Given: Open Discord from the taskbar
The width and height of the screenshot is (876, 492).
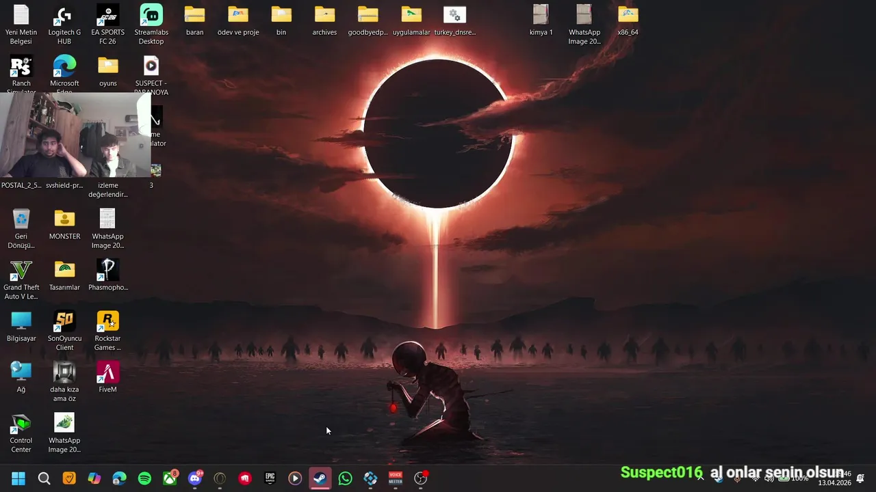Looking at the screenshot, I should 195,478.
